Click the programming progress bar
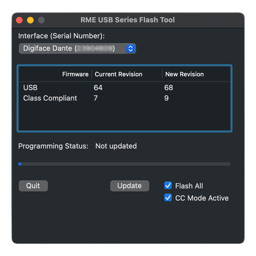The width and height of the screenshot is (256, 256). coord(124,164)
